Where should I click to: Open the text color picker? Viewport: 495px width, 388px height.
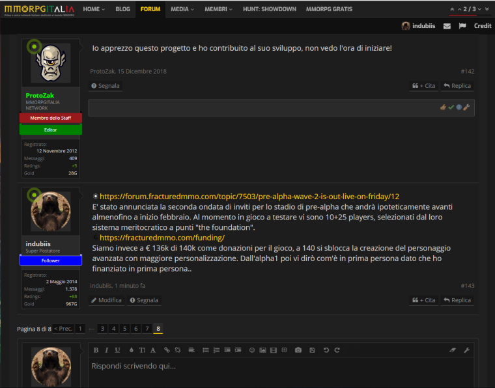(132, 350)
